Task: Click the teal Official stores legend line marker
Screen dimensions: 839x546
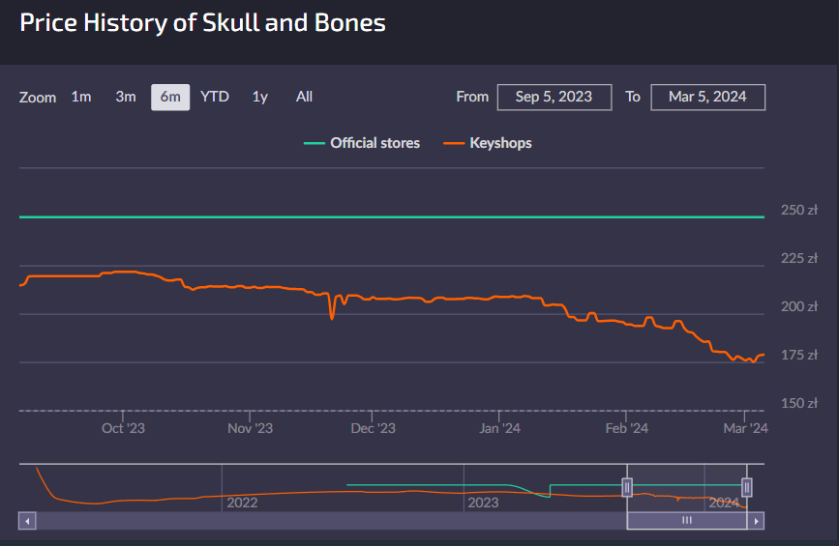Action: pos(315,143)
